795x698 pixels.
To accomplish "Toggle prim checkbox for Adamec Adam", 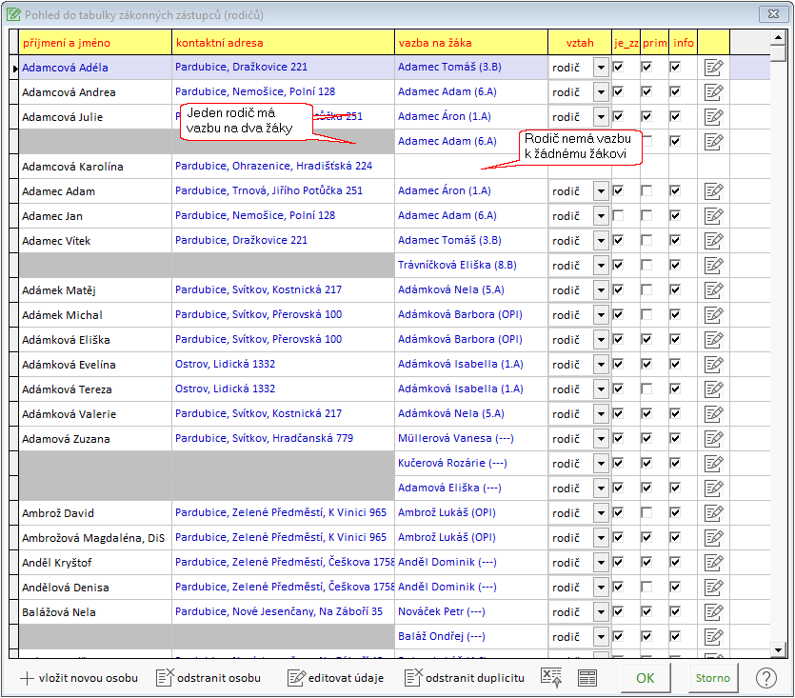I will pyautogui.click(x=646, y=190).
